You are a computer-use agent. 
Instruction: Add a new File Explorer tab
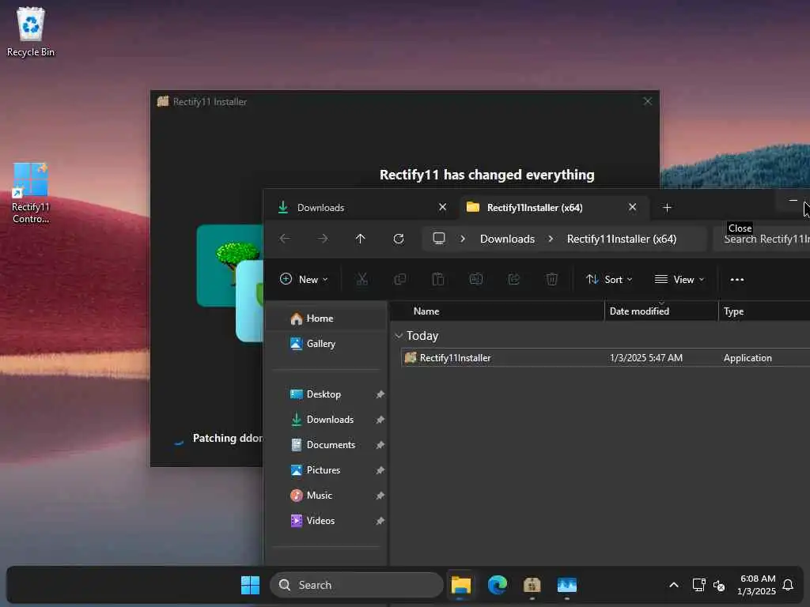667,208
